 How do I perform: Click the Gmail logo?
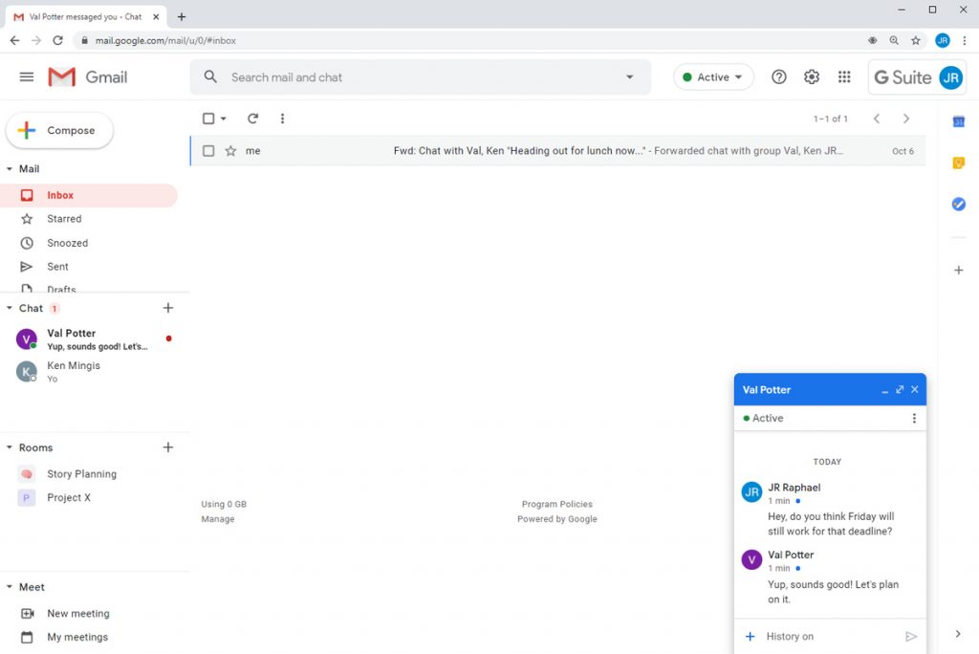(88, 76)
